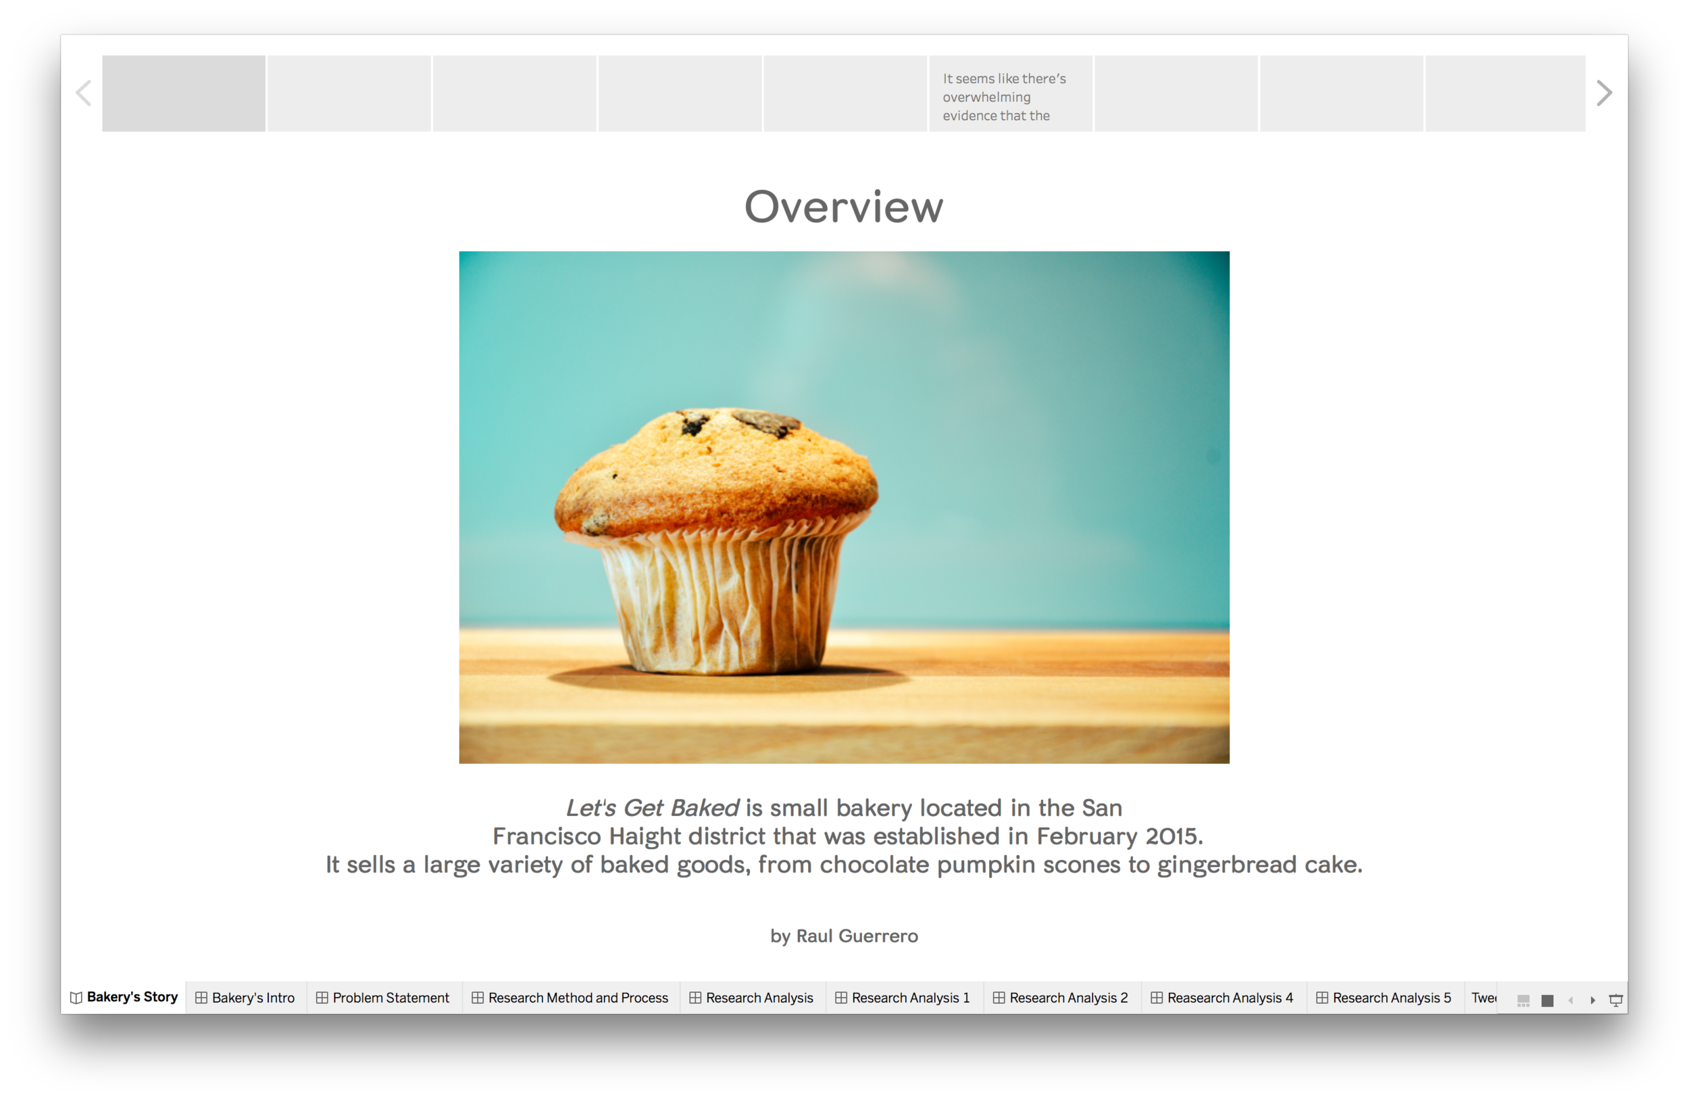Image resolution: width=1689 pixels, height=1101 pixels.
Task: Open the truncated Twe… sheet tab
Action: [1482, 998]
